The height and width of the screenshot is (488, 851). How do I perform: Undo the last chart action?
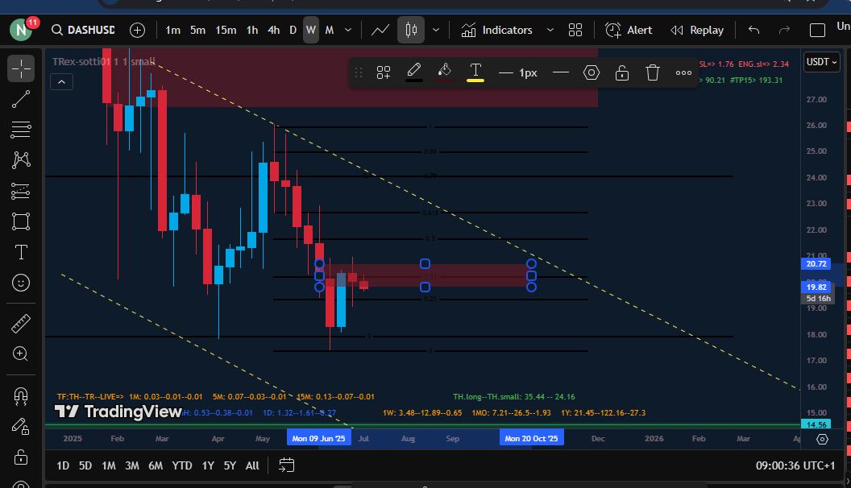[x=753, y=30]
